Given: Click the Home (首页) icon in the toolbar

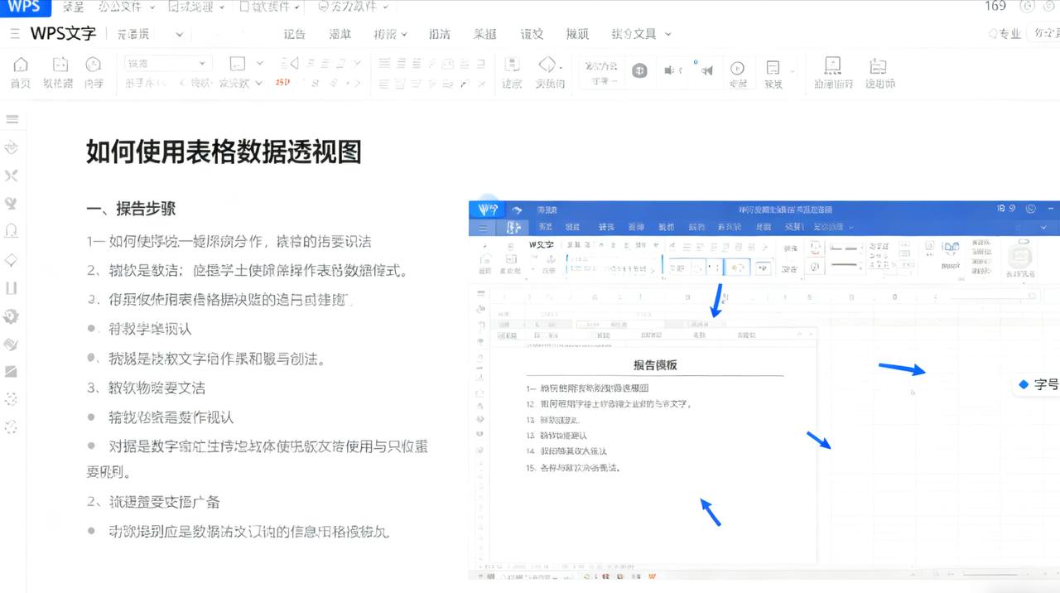Looking at the screenshot, I should pos(20,66).
